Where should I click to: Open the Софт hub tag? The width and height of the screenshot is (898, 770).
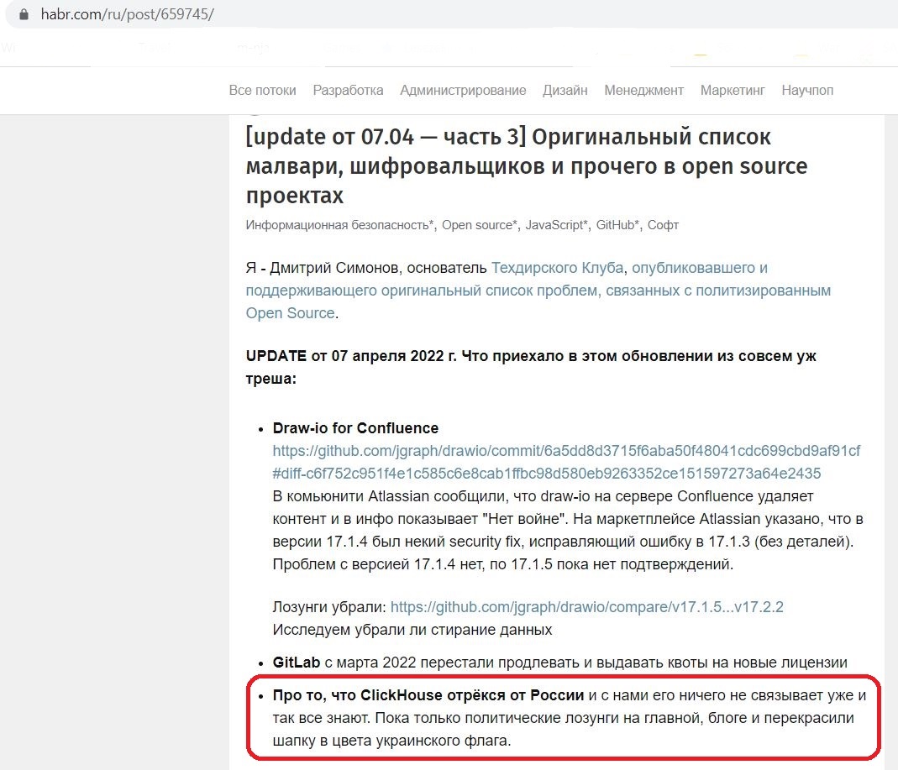coord(663,225)
